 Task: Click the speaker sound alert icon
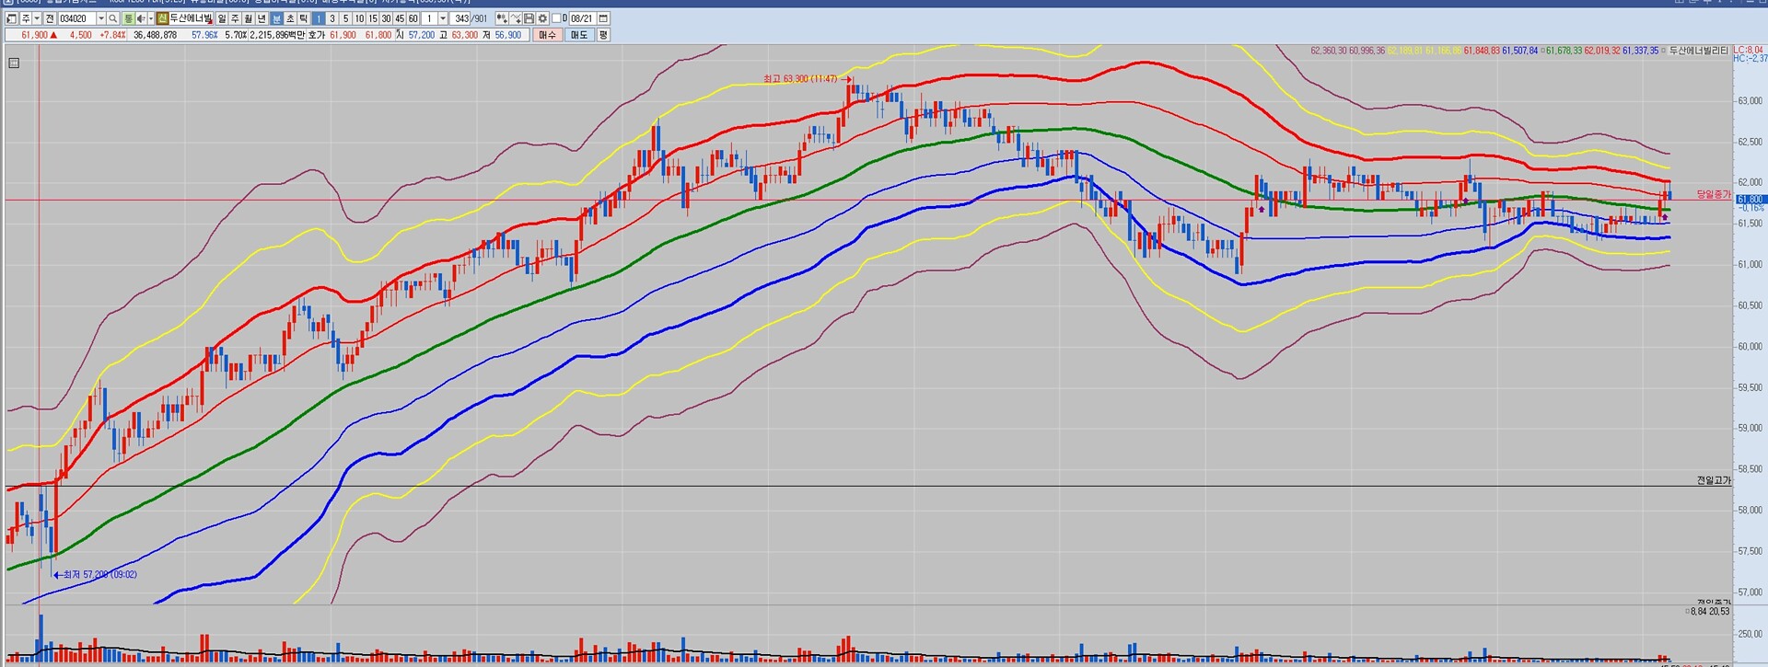(x=141, y=18)
